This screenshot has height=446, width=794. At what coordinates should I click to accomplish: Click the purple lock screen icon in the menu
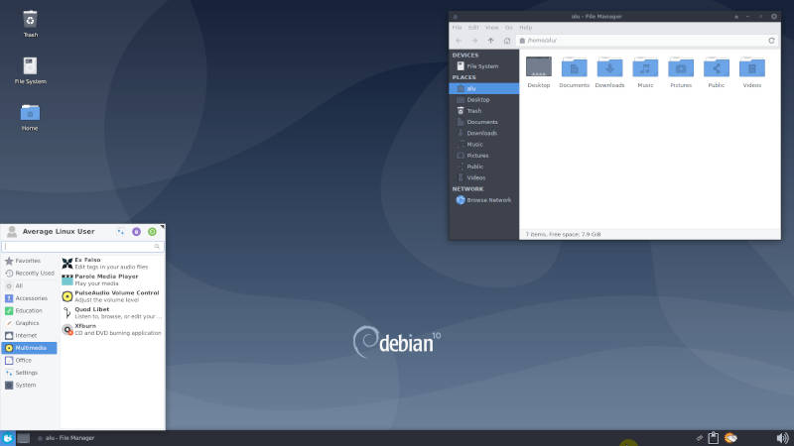click(136, 232)
